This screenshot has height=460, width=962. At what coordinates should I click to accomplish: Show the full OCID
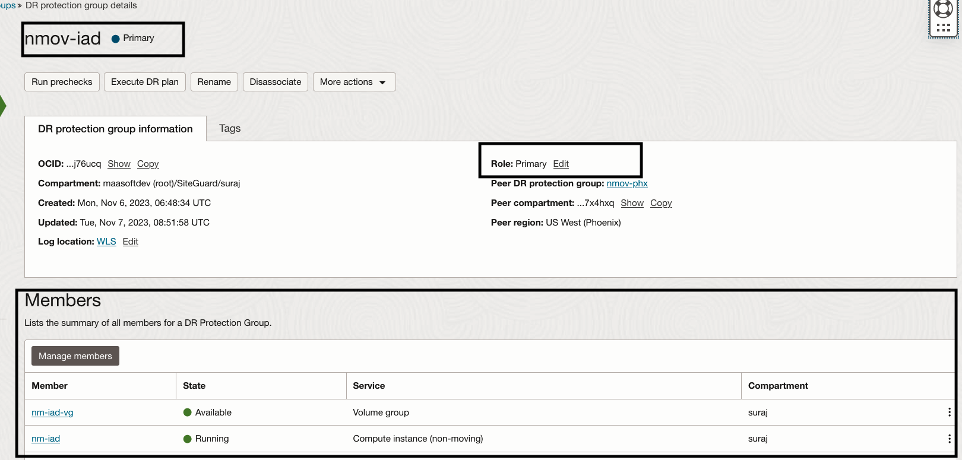point(119,164)
